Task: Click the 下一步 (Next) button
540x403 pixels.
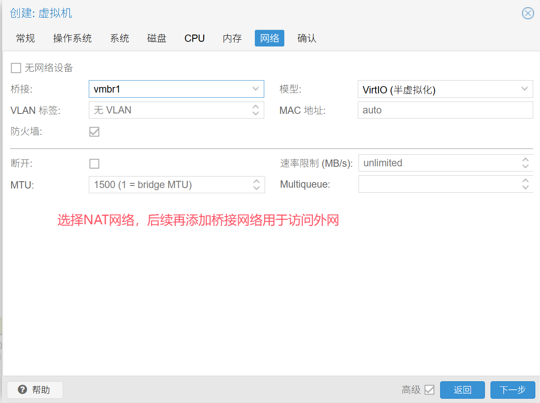Action: 512,390
